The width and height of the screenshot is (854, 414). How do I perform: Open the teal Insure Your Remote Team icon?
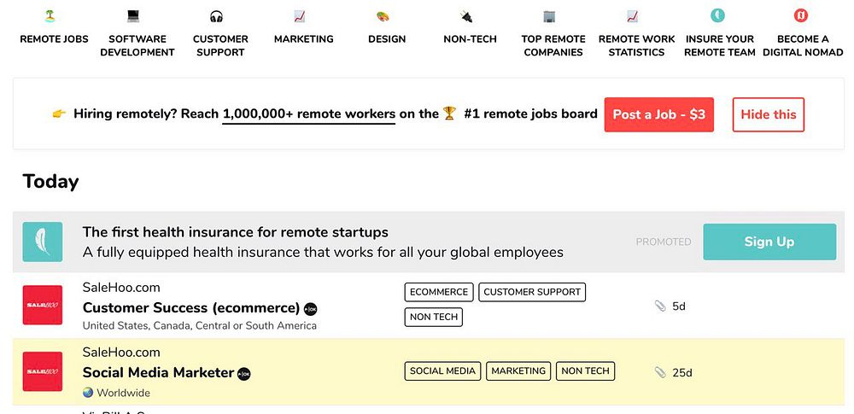[x=717, y=15]
